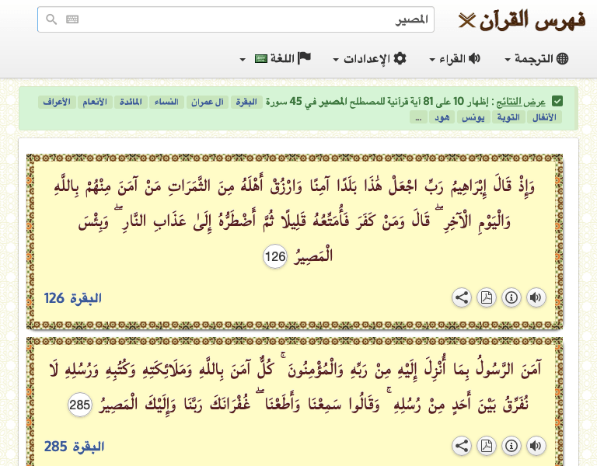Play audio for verse Al-Baqarah 285
This screenshot has height=466, width=597.
click(x=536, y=446)
